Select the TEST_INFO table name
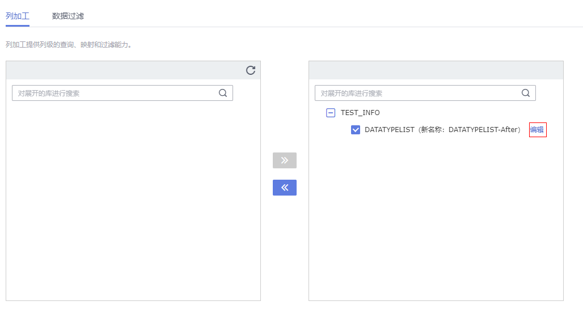 pos(360,113)
